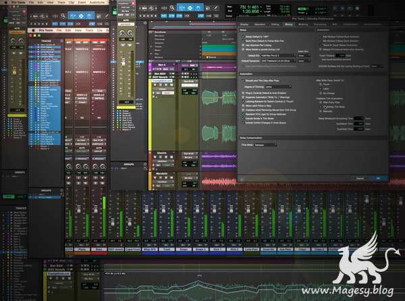Toggle Send Pans Default to Follow Main Pan

243,40
